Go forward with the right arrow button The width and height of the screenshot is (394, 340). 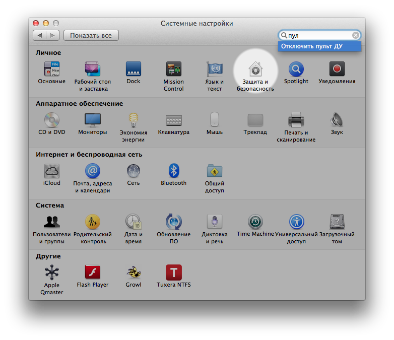[x=53, y=35]
